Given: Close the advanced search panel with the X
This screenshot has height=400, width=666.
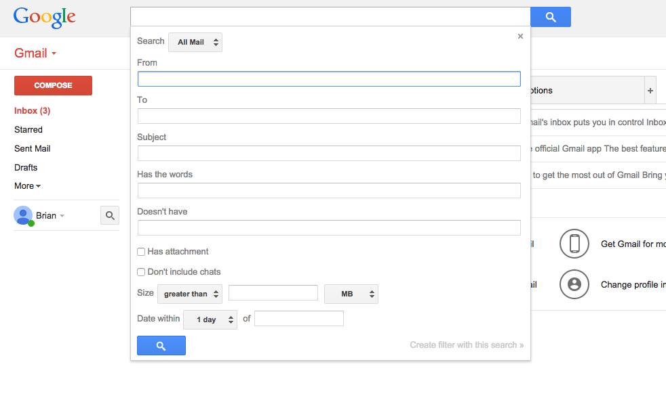Looking at the screenshot, I should tap(520, 37).
